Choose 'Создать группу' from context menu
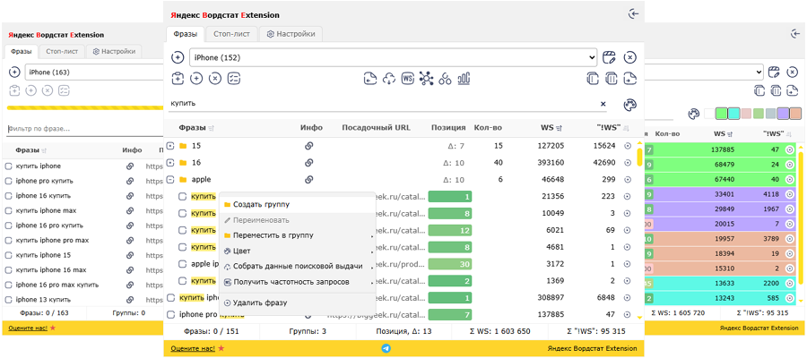This screenshot has width=807, height=358. (261, 205)
